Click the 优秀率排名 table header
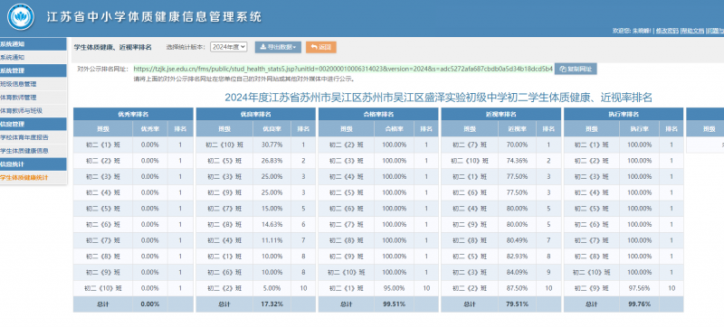The width and height of the screenshot is (724, 327). (133, 114)
